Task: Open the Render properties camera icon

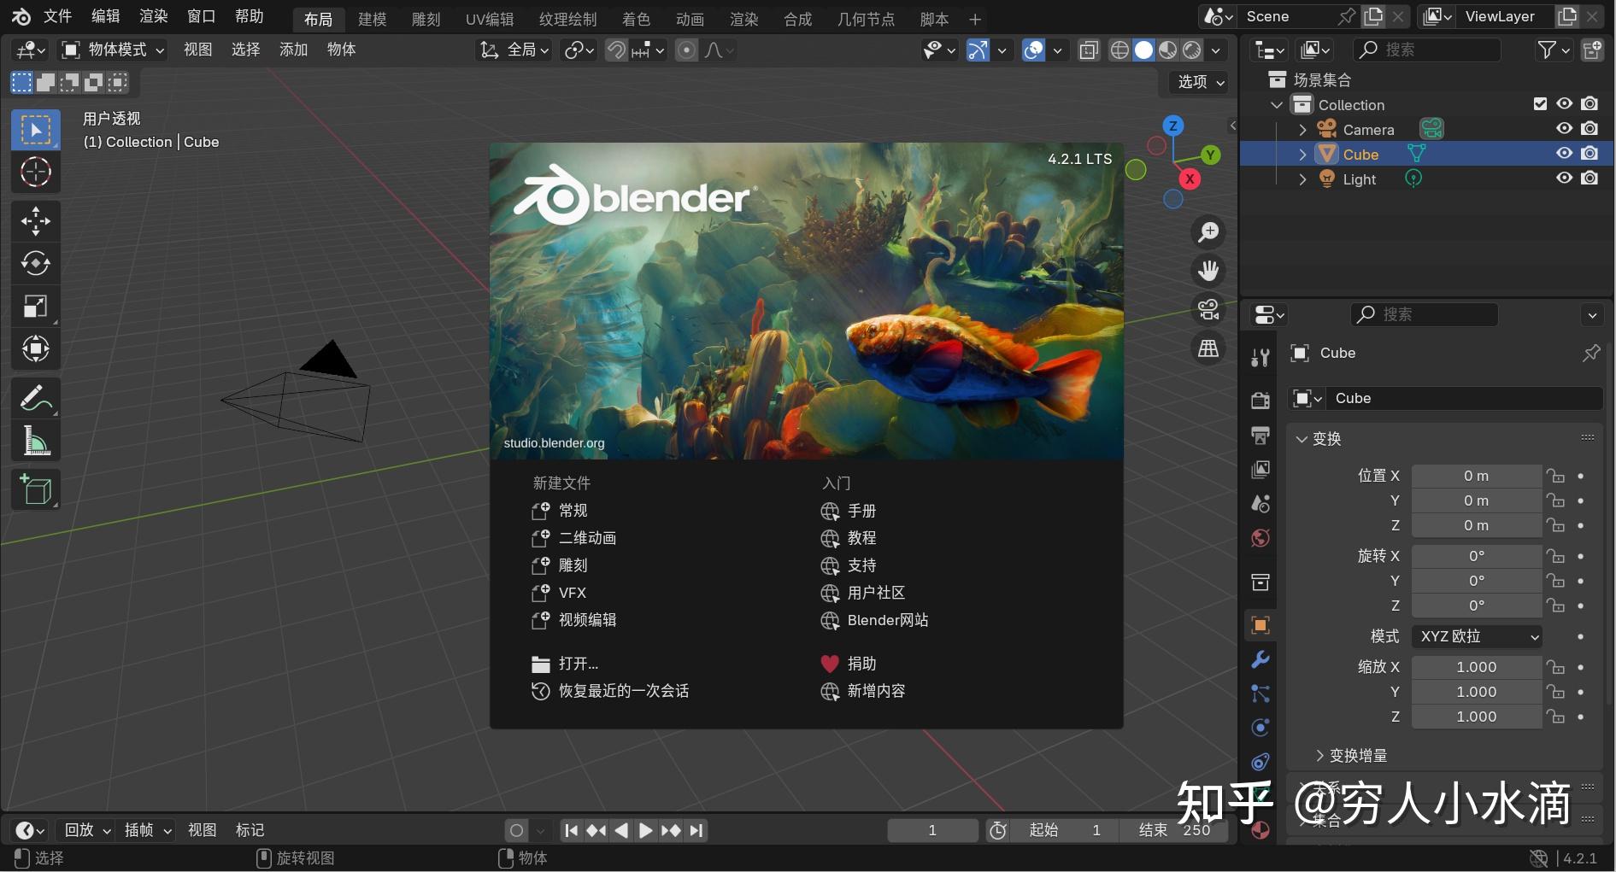Action: [1260, 400]
